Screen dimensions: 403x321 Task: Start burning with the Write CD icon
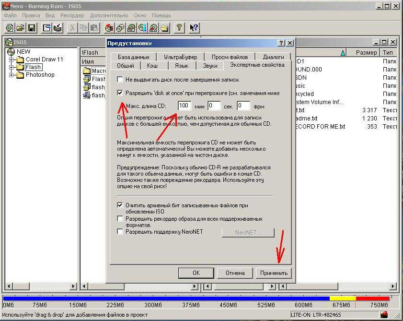click(109, 27)
